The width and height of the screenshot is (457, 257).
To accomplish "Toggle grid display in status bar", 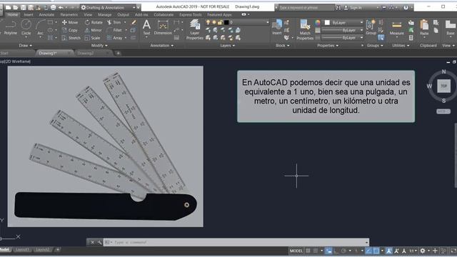I will [308, 251].
